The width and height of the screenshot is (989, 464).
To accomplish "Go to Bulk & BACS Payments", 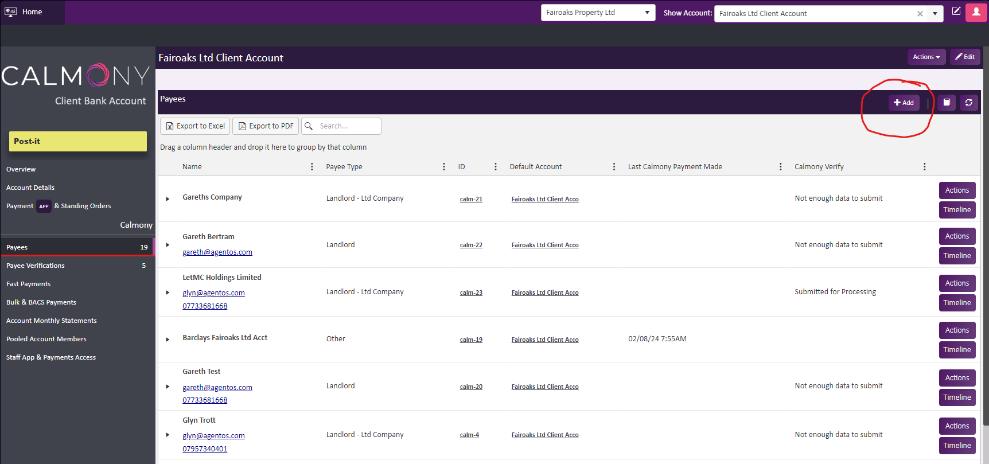I will point(41,302).
